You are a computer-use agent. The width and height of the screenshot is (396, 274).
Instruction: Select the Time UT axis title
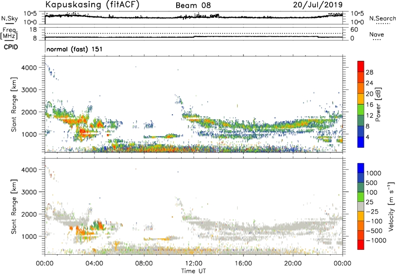point(194,271)
